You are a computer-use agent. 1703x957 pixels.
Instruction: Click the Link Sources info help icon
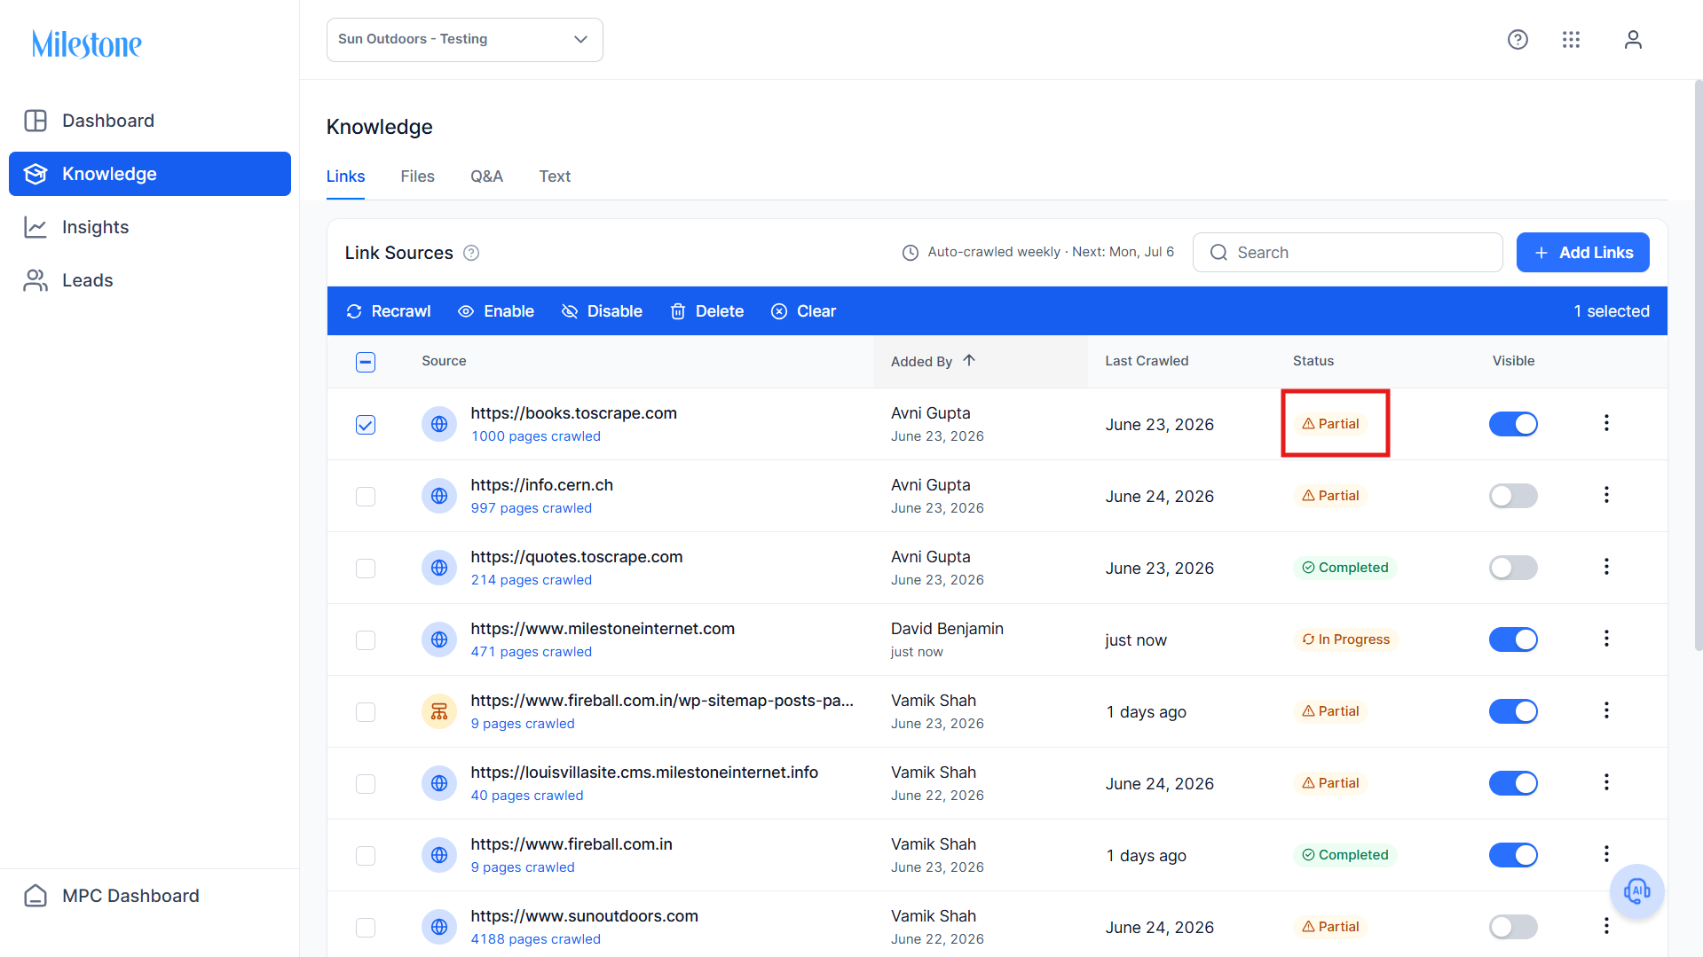(471, 253)
